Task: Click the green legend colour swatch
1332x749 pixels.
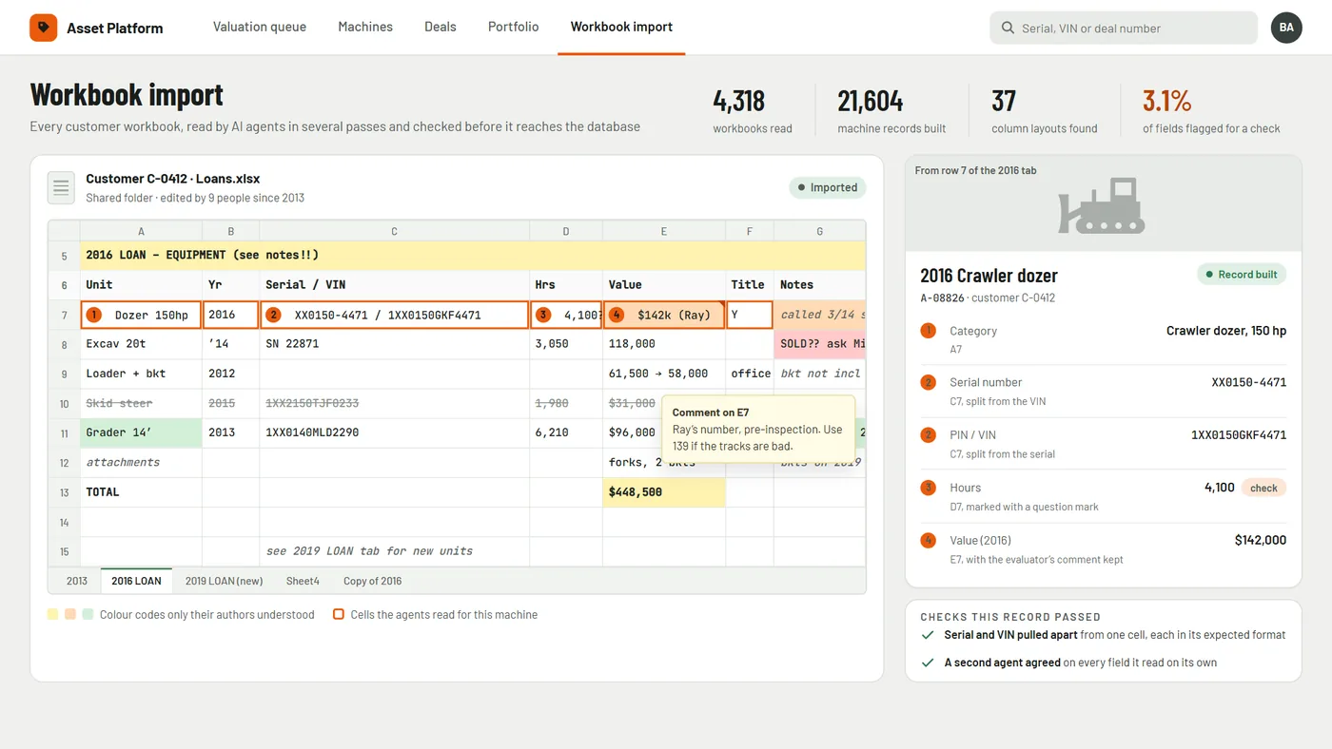Action: click(88, 614)
